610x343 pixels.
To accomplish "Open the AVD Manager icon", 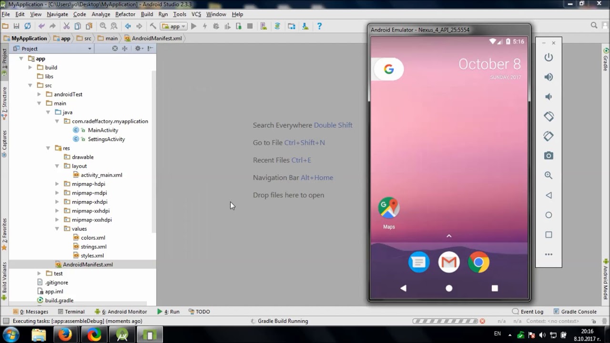I will [x=264, y=26].
